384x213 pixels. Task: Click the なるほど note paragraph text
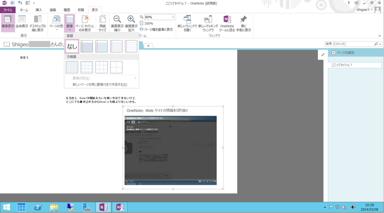click(x=101, y=100)
